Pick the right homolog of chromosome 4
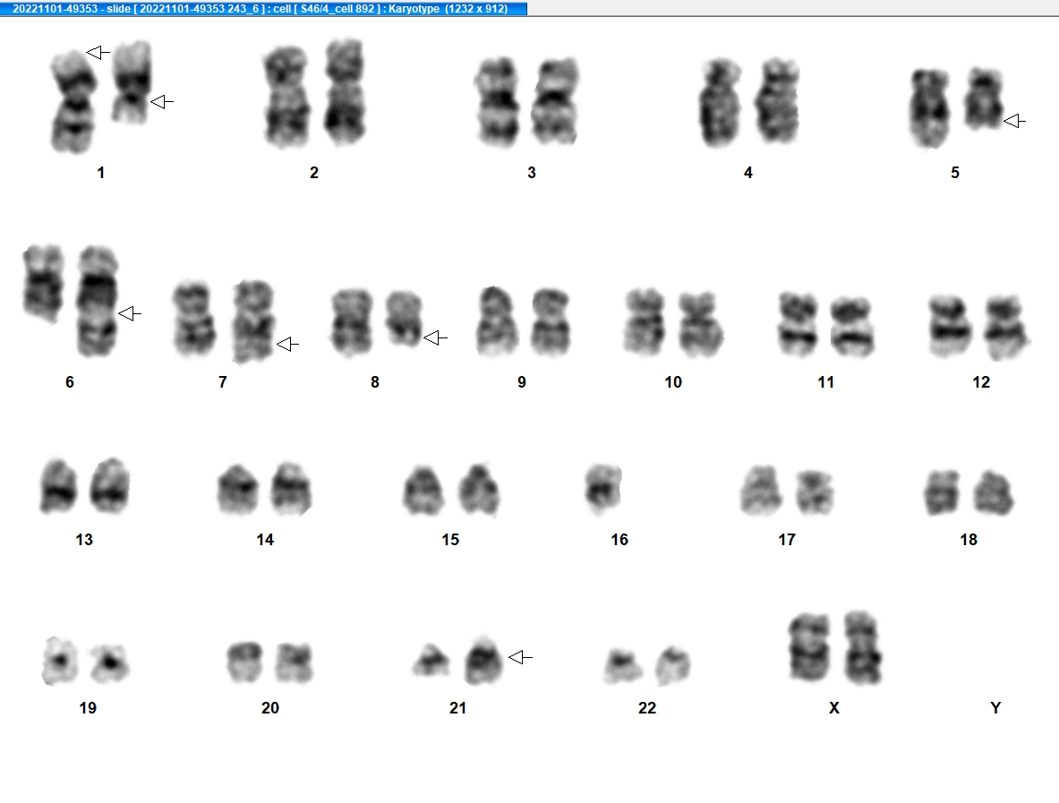Image resolution: width=1059 pixels, height=803 pixels. pyautogui.click(x=777, y=101)
